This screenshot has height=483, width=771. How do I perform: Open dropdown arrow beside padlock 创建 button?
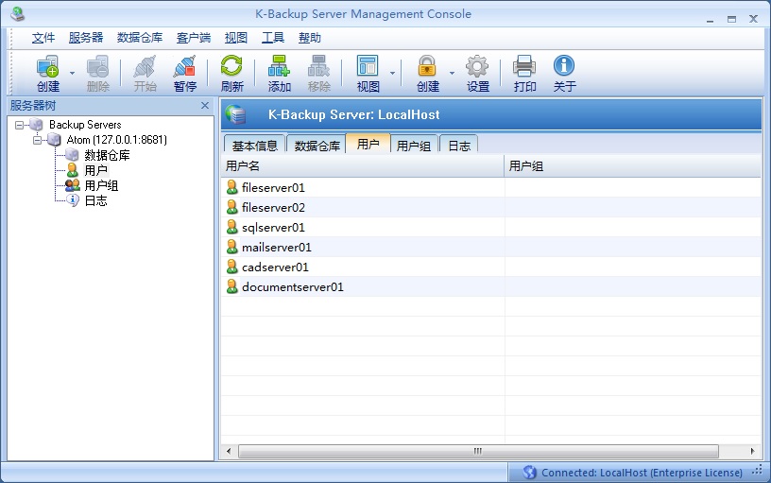452,73
